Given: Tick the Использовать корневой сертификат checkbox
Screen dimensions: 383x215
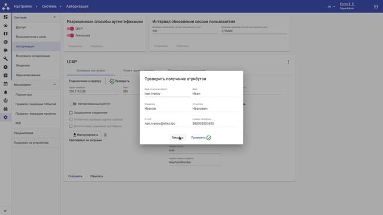Looking at the screenshot, I should coord(71,126).
